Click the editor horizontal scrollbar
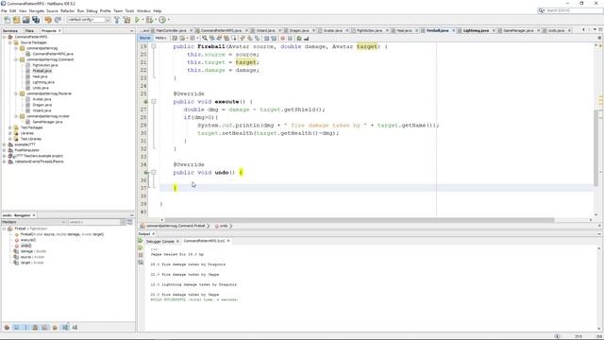The image size is (604, 340). (359, 220)
